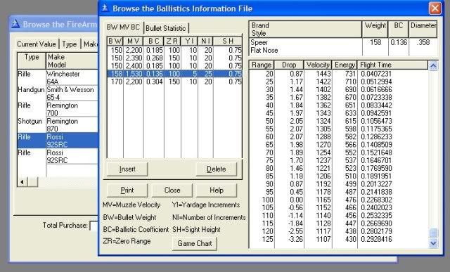Select the row with MV 2,390
This screenshot has width=450, height=272.
(x=175, y=58)
